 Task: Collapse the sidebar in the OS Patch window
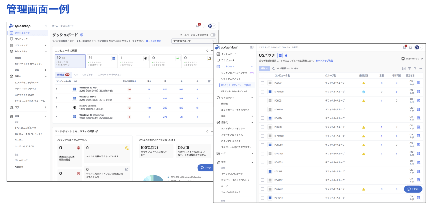pos(252,47)
